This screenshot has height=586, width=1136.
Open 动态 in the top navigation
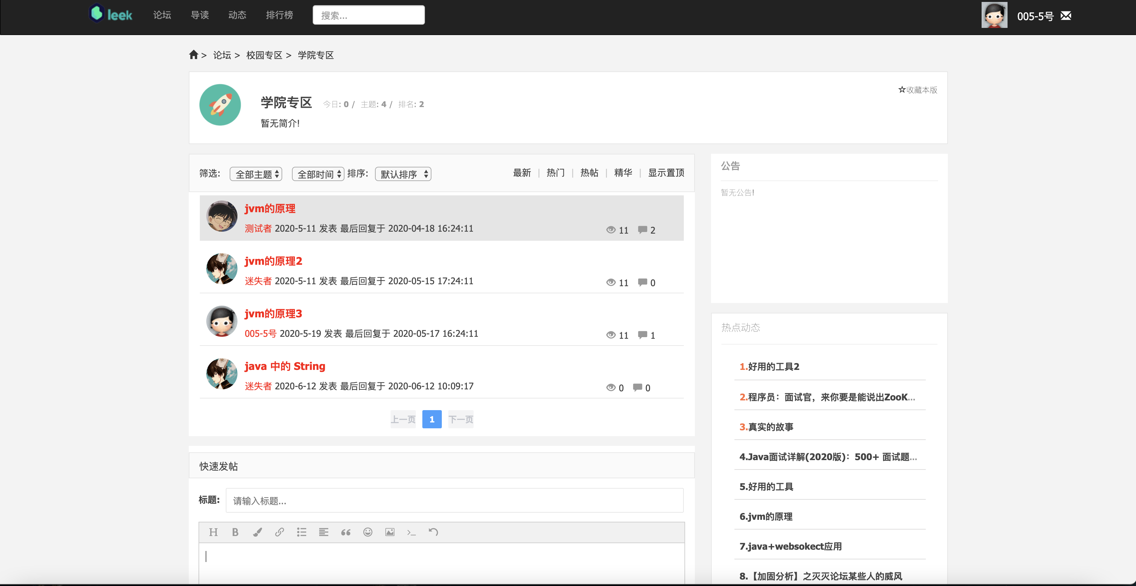[x=237, y=15]
